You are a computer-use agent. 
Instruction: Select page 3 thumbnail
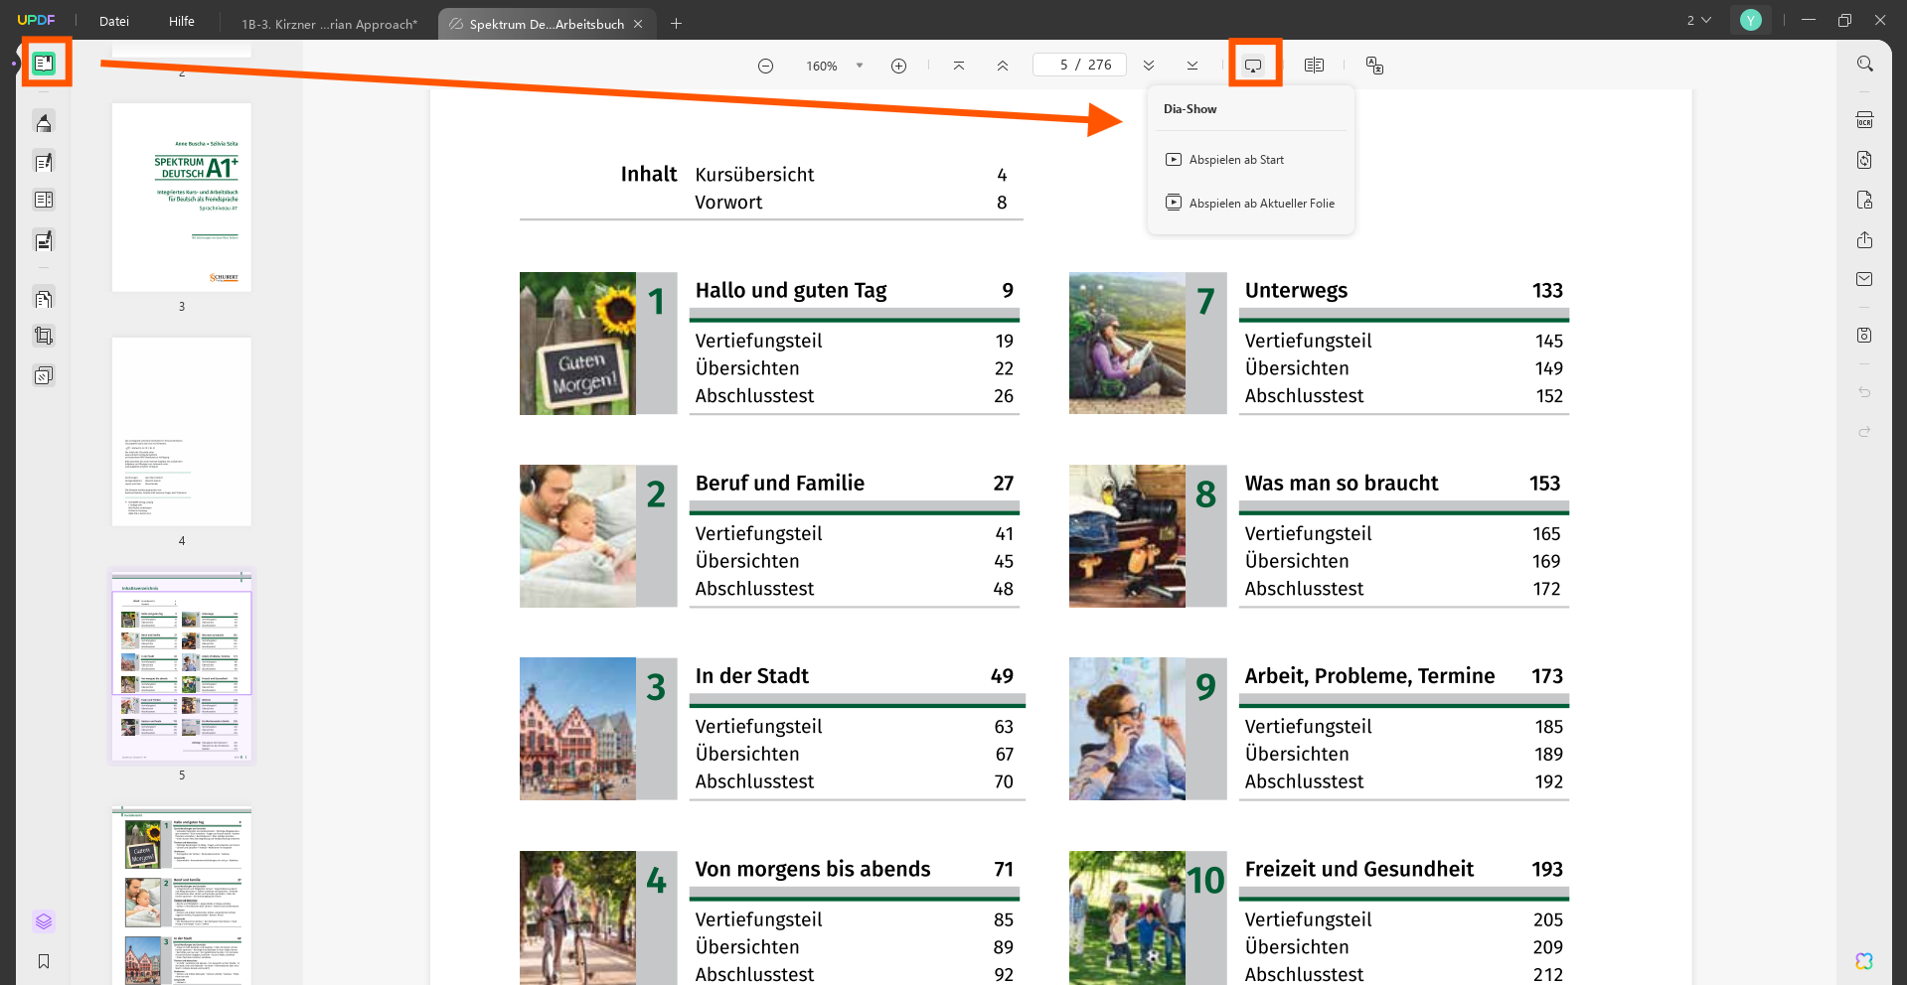pos(182,198)
